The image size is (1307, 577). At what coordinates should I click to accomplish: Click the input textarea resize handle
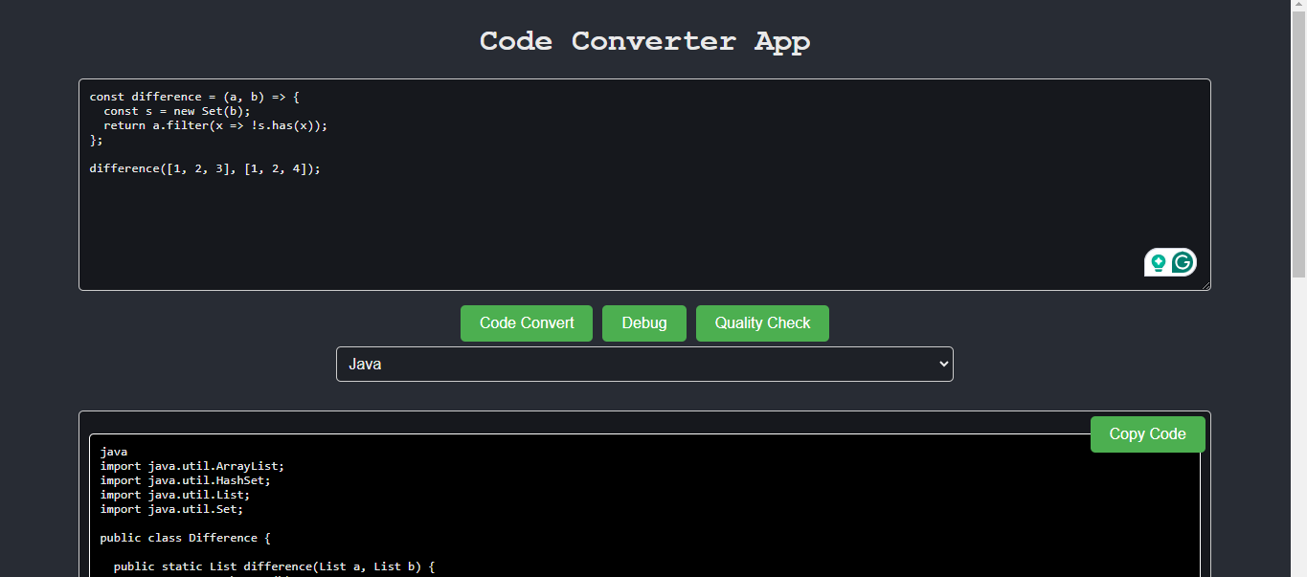(x=1206, y=285)
